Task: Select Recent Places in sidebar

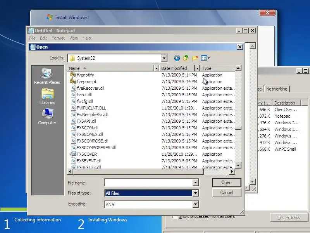Action: (47, 76)
